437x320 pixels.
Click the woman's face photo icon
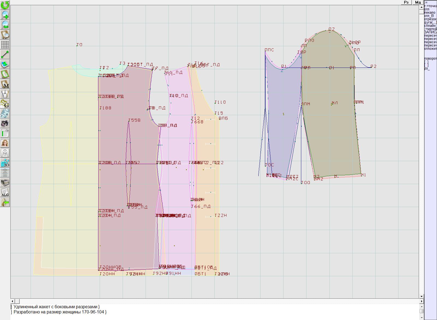(5, 143)
